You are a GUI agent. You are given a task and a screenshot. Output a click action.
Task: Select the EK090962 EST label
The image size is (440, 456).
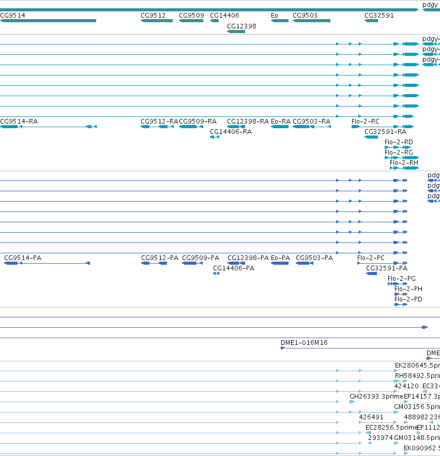422,448
